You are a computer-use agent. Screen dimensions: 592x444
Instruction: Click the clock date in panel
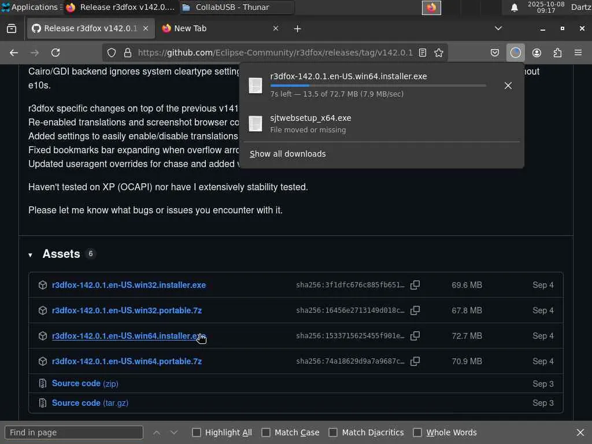(546, 7)
